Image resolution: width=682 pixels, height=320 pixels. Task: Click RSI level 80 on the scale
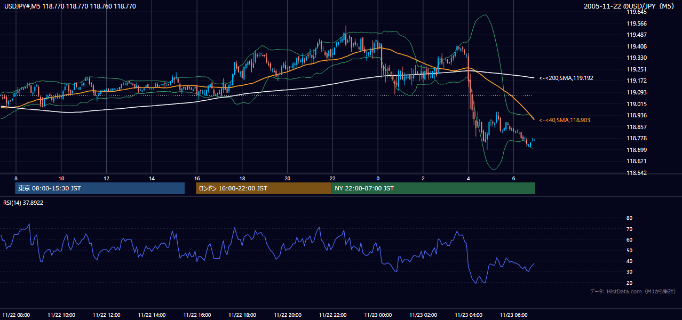(630, 218)
